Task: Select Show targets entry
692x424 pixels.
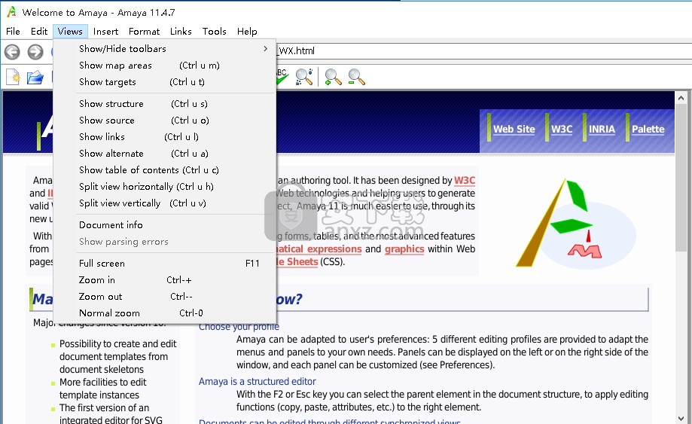Action: [x=165, y=82]
